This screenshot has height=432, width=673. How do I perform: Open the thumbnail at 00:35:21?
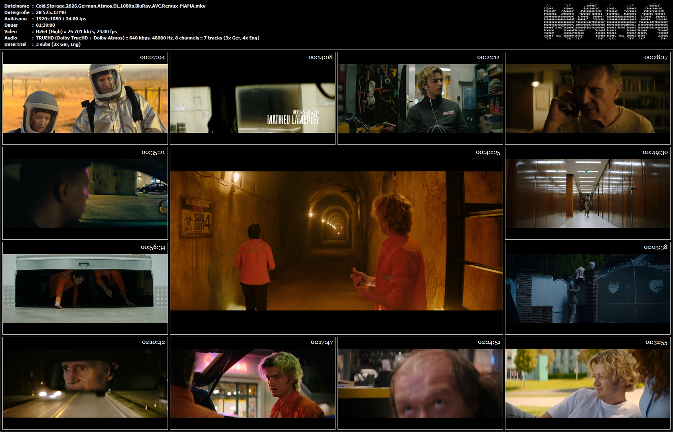point(85,193)
